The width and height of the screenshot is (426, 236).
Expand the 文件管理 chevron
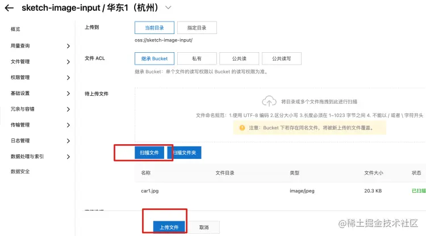tap(68, 62)
